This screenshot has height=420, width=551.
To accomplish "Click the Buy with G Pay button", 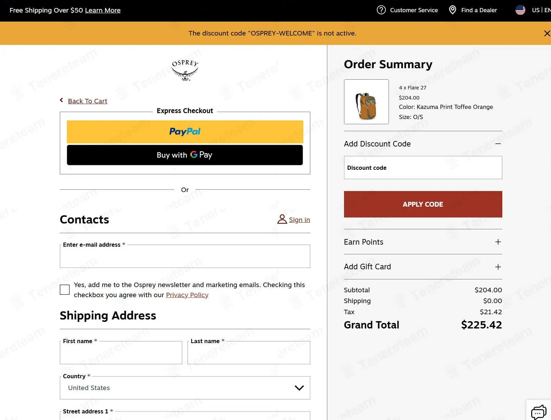I will pyautogui.click(x=185, y=155).
